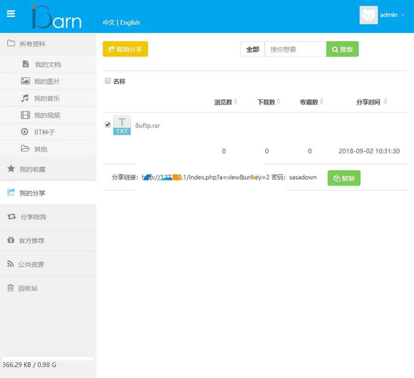Open the 全部 search filter dropdown
Image resolution: width=414 pixels, height=378 pixels.
(x=253, y=49)
